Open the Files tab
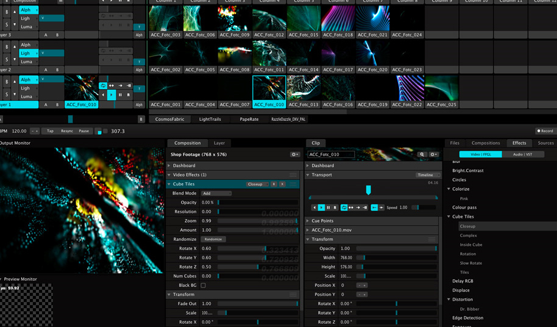 (x=455, y=143)
